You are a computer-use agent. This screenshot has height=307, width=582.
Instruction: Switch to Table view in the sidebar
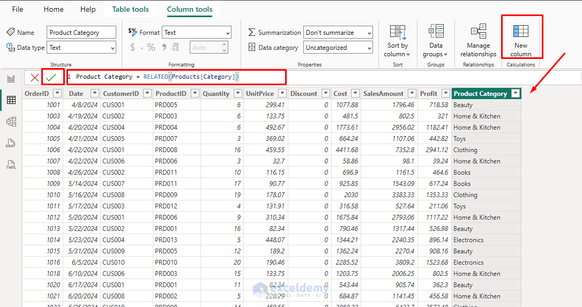click(x=11, y=100)
